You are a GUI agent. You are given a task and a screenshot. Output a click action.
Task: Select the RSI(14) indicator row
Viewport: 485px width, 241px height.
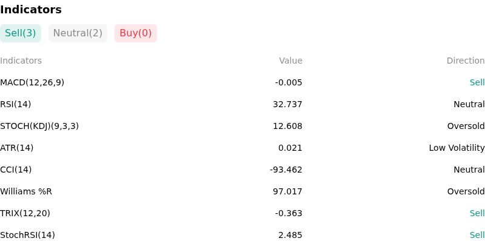coord(242,104)
